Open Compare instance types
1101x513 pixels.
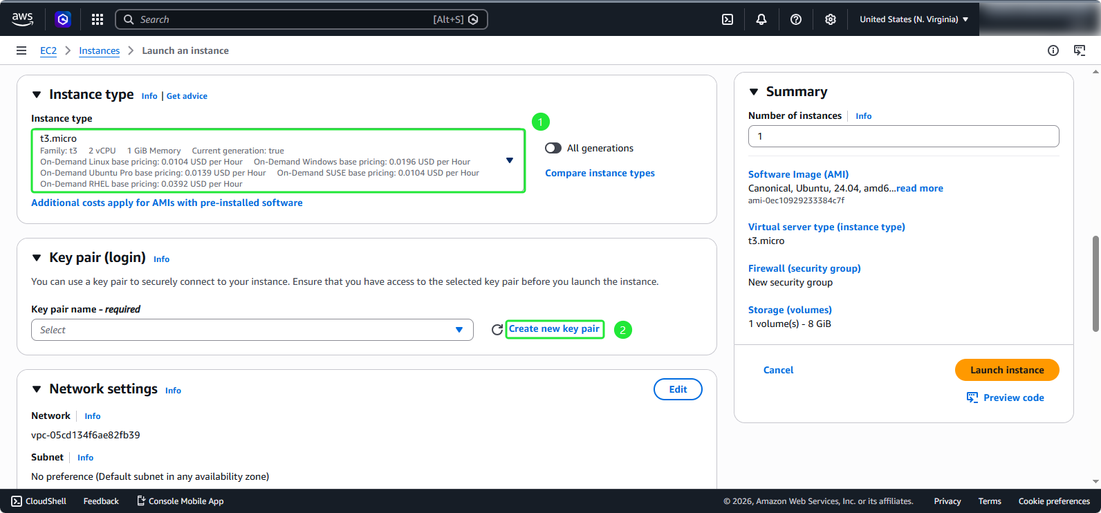600,173
